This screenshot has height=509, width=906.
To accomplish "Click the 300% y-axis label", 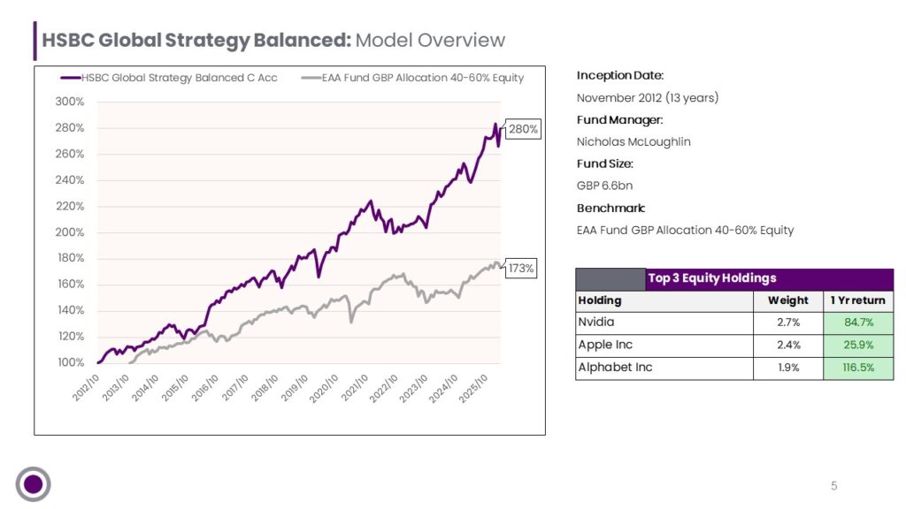I will [x=70, y=102].
